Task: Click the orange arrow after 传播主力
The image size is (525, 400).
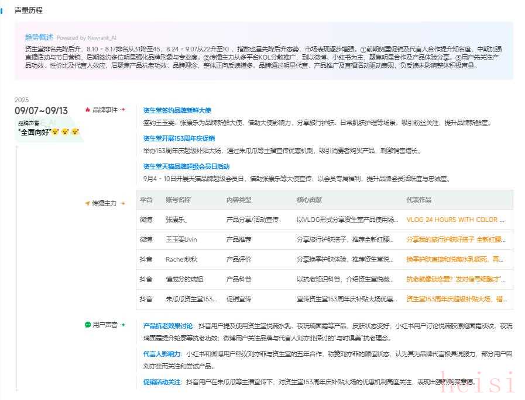Action: 123,204
